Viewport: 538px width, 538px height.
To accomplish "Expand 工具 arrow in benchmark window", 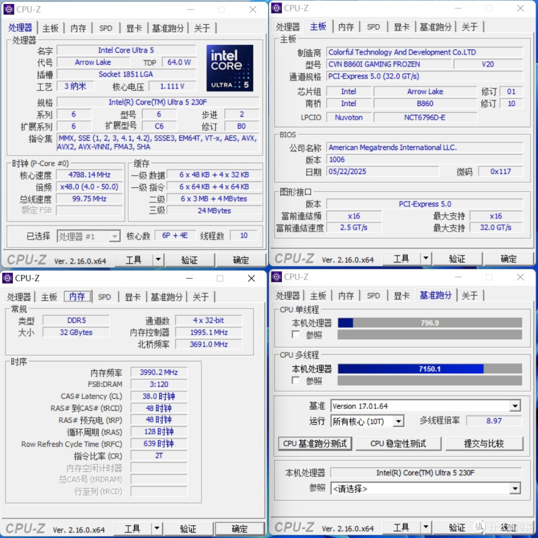I will pyautogui.click(x=426, y=527).
